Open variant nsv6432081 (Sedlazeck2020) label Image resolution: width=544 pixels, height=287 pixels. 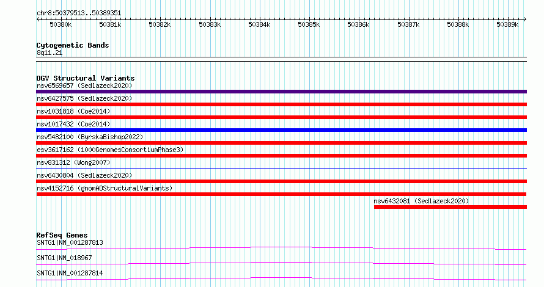[x=421, y=201]
